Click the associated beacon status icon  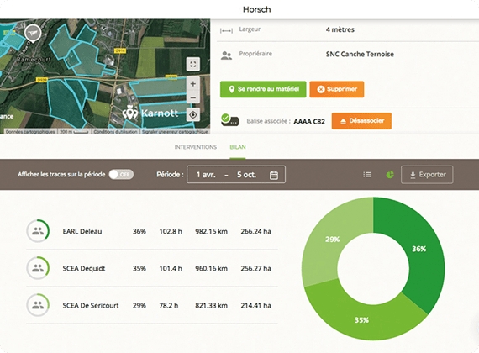point(230,120)
